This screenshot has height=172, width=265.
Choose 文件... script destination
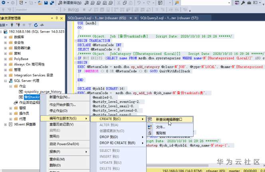[170, 127]
